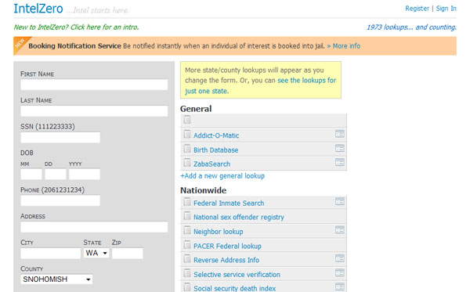Open the Sign In link
This screenshot has height=292, width=470.
(446, 9)
